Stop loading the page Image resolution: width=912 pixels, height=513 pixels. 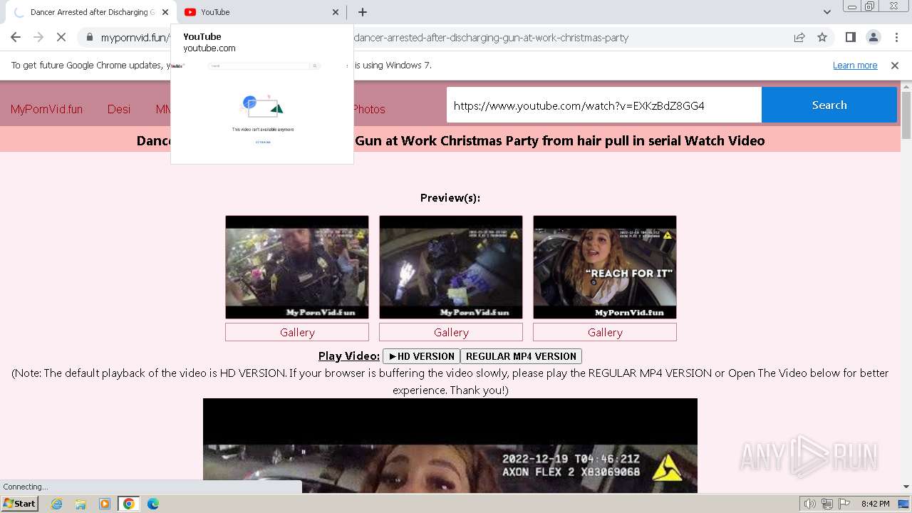tap(61, 37)
